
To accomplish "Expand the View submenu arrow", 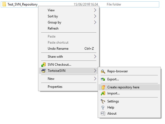I will (x=95, y=10).
